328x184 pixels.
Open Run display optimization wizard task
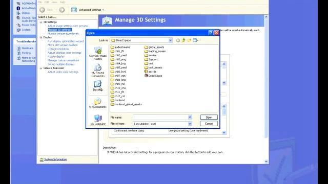pyautogui.click(x=66, y=41)
